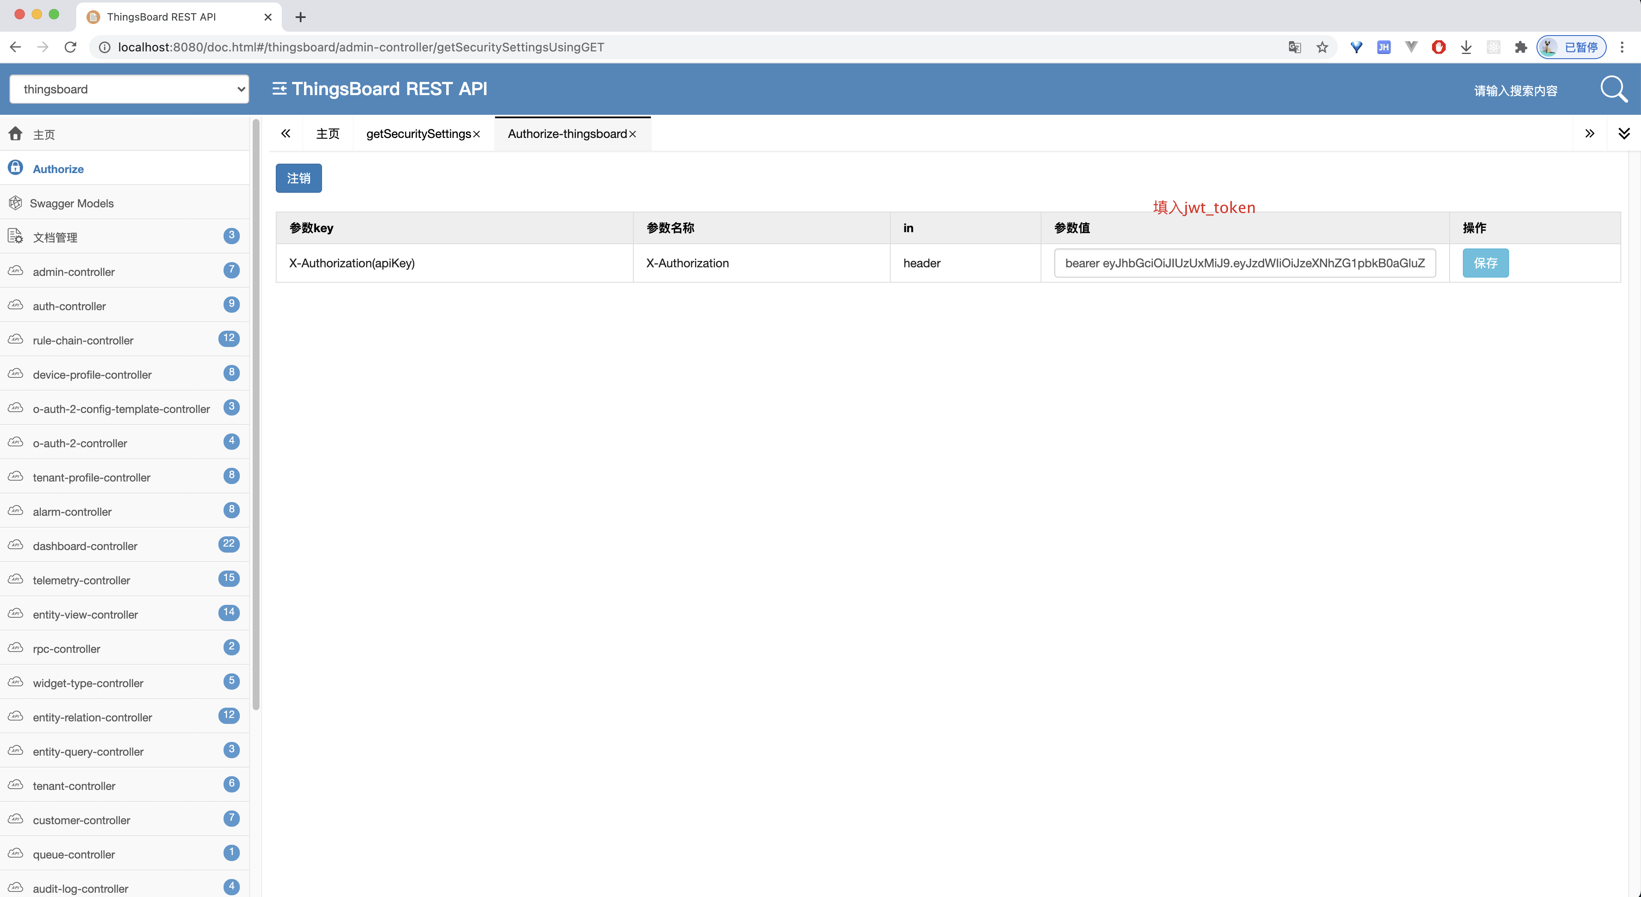Open a new browser tab with plus icon
The width and height of the screenshot is (1641, 897).
coord(301,17)
